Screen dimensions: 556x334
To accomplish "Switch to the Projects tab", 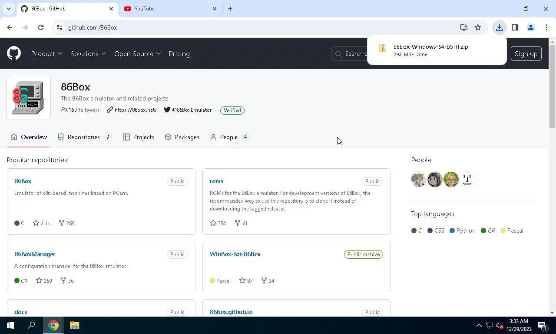I will pyautogui.click(x=139, y=137).
